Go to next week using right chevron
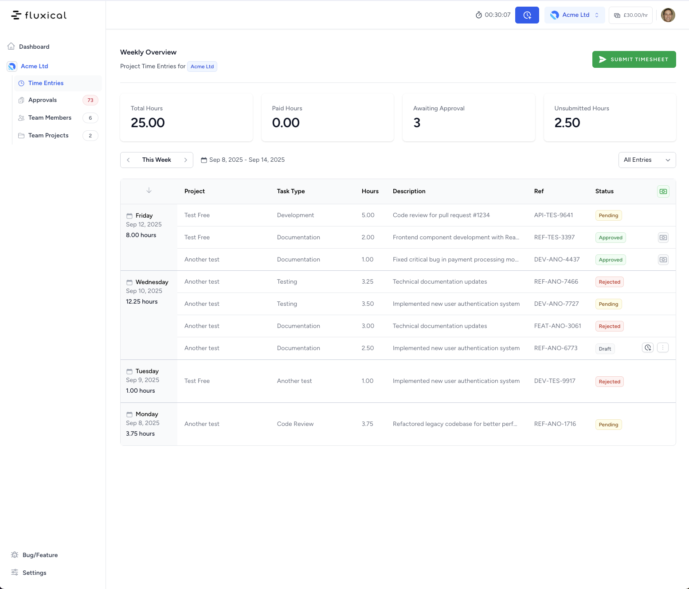The height and width of the screenshot is (589, 689). (x=185, y=160)
